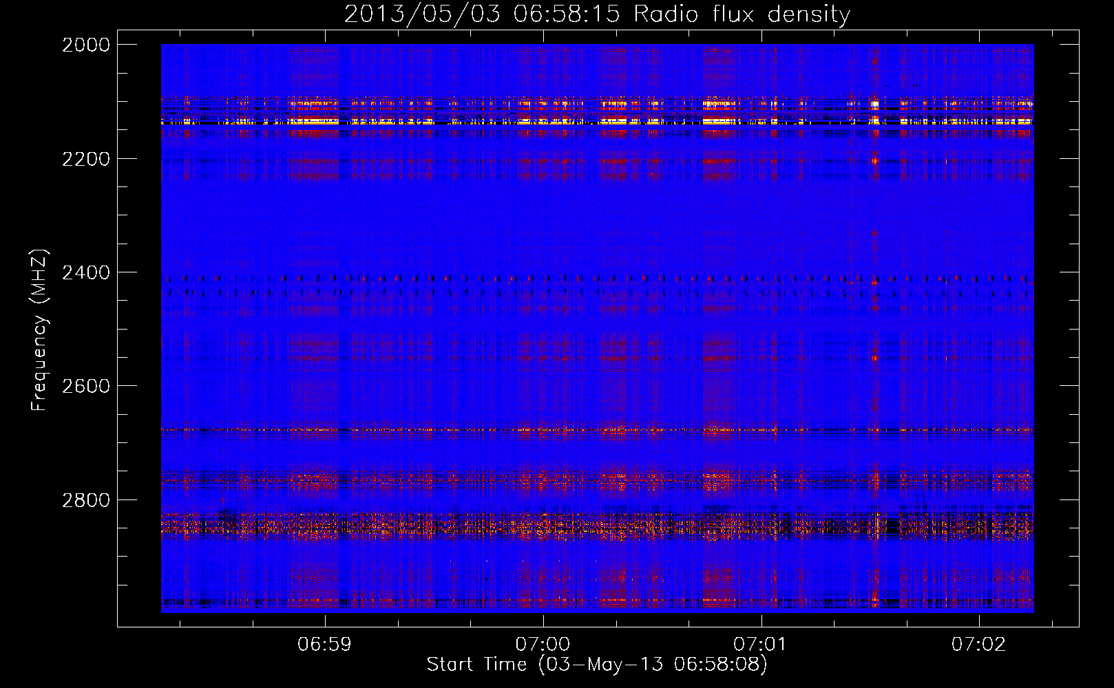The height and width of the screenshot is (688, 1114).
Task: Click the 07:02 time tick label
Action: pos(978,645)
